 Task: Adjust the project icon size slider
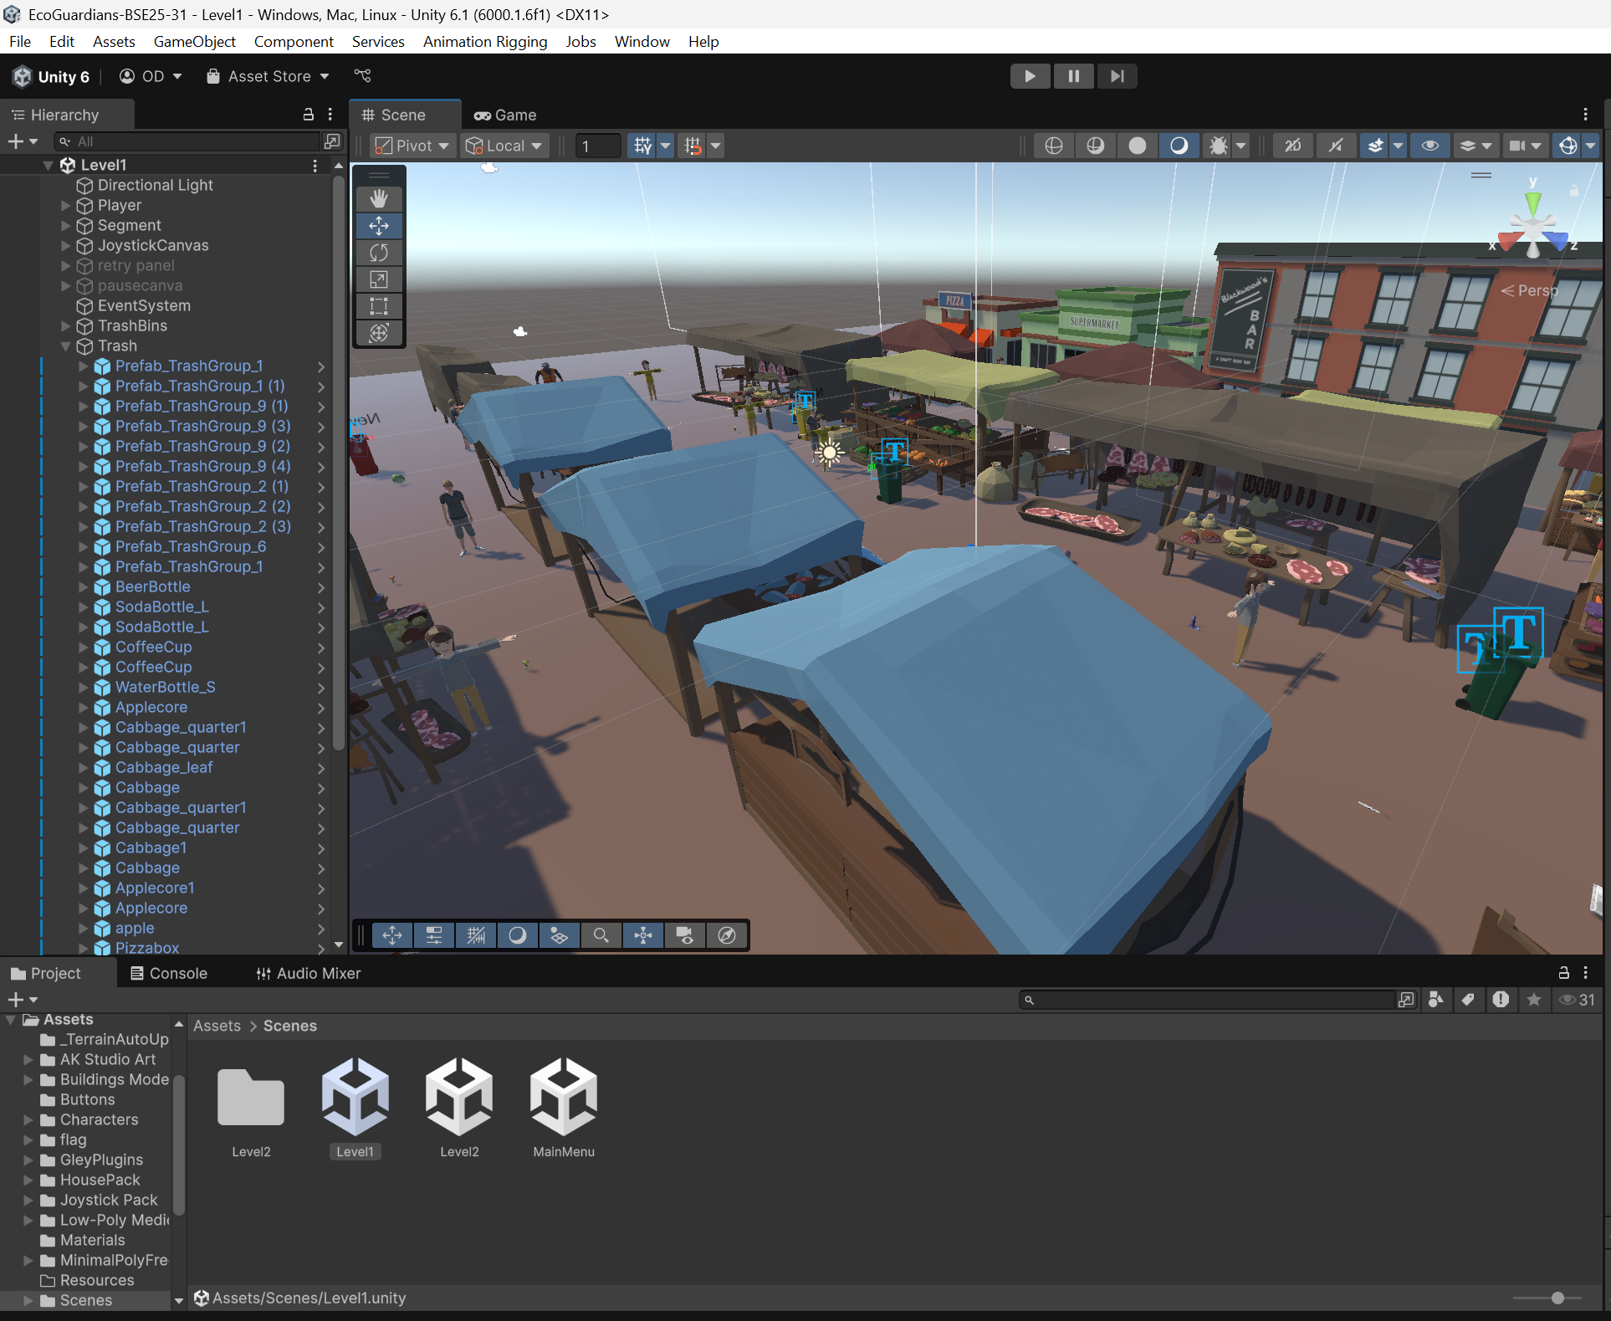[x=1557, y=1298]
